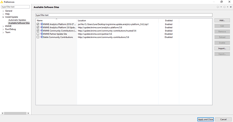Click the Add... button
This screenshot has width=233, height=122.
pyautogui.click(x=222, y=20)
